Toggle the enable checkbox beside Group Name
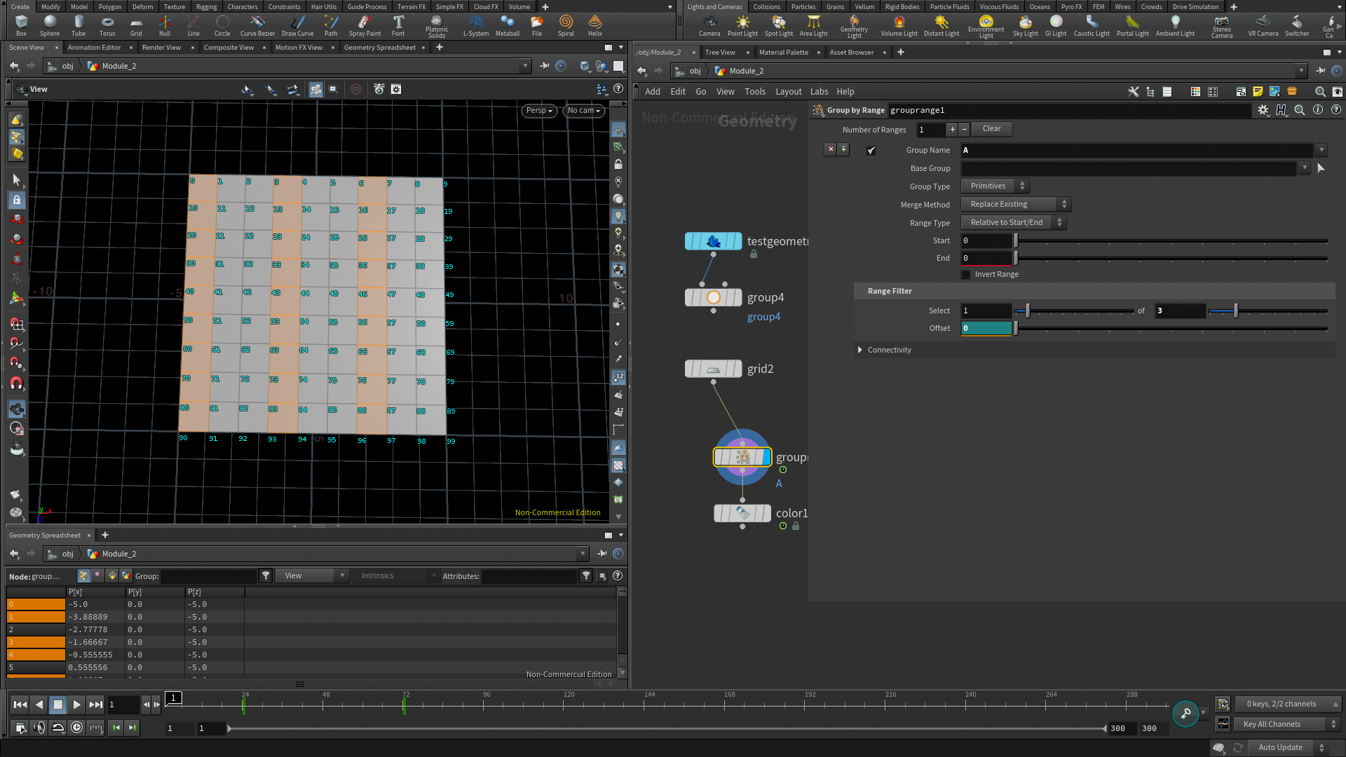Screen dimensions: 1346x757 tap(871, 151)
